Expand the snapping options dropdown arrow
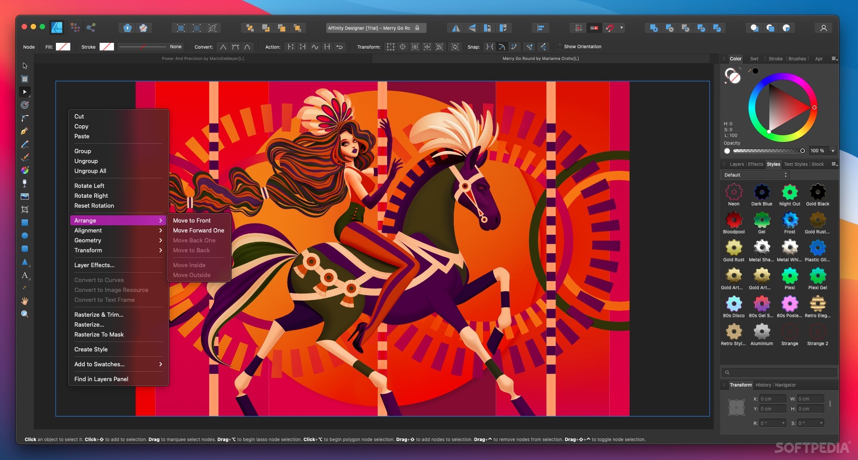Screen dimensions: 858x460 click(622, 28)
